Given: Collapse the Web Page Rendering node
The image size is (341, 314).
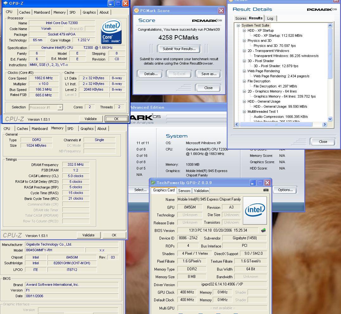Looking at the screenshot, I should (244, 71).
